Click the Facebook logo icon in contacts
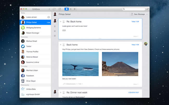The height and width of the screenshot is (105, 169). pyautogui.click(x=23, y=76)
